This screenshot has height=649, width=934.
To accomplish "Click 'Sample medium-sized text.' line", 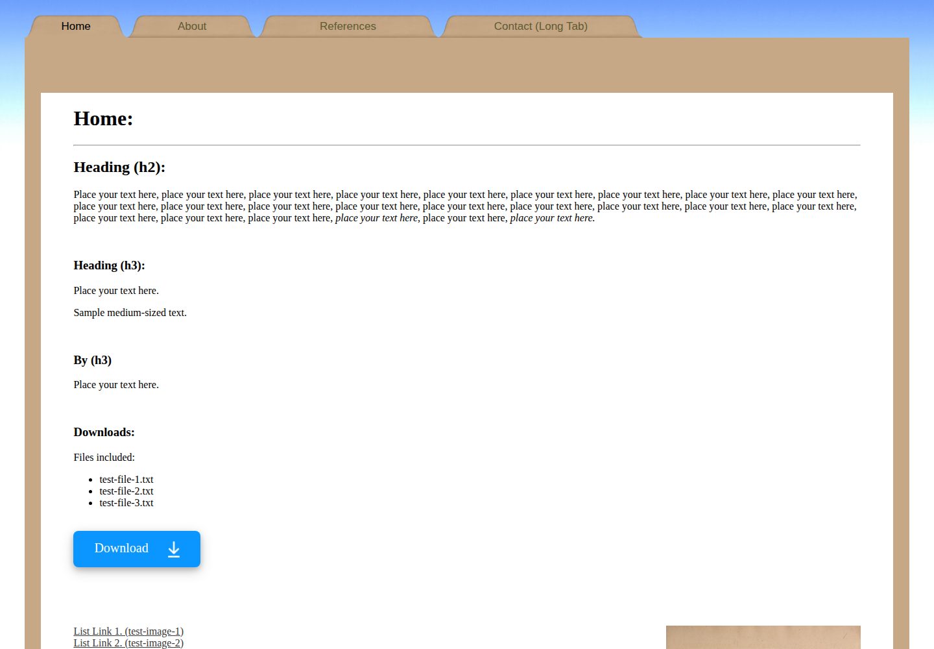I will [130, 313].
